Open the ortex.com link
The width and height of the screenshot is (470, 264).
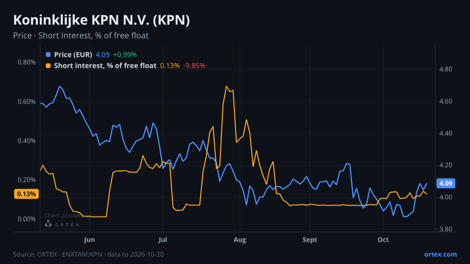click(x=440, y=254)
